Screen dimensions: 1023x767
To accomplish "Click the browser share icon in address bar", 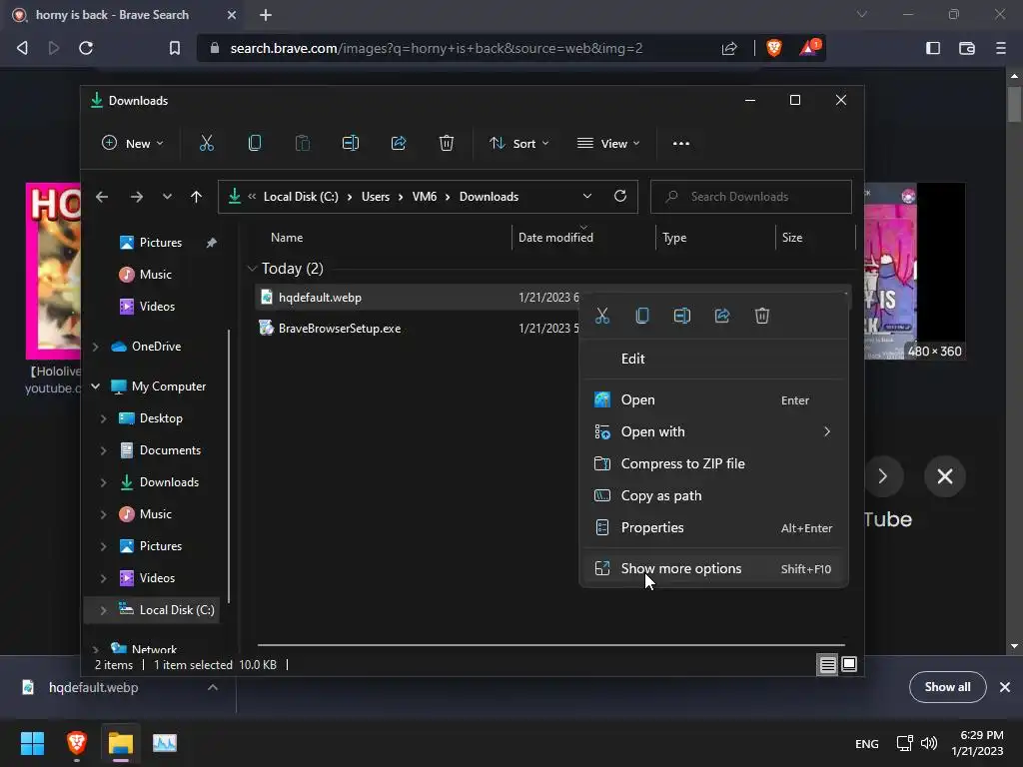I will tap(729, 48).
